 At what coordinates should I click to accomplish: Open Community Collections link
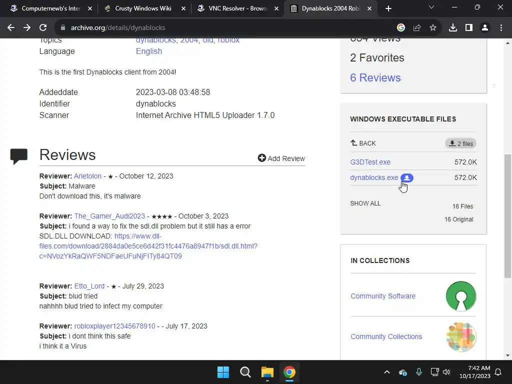(386, 336)
